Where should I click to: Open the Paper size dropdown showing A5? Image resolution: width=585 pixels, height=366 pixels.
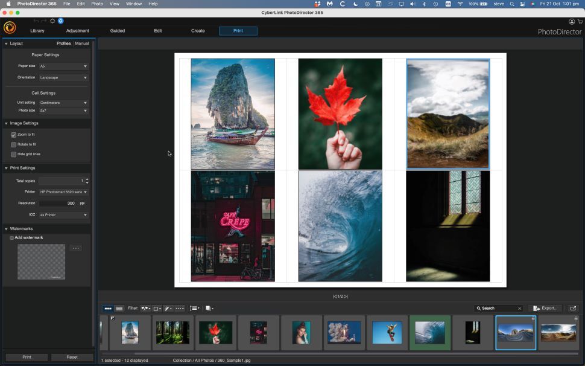pos(63,66)
